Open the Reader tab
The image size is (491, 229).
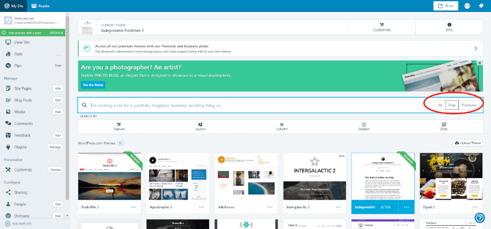pos(41,5)
